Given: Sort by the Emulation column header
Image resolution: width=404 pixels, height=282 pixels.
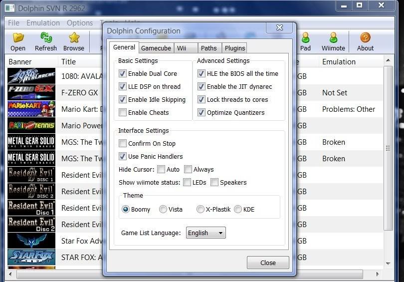Looking at the screenshot, I should (339, 62).
